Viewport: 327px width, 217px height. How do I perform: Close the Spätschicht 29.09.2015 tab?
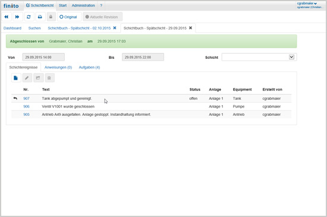(190, 28)
